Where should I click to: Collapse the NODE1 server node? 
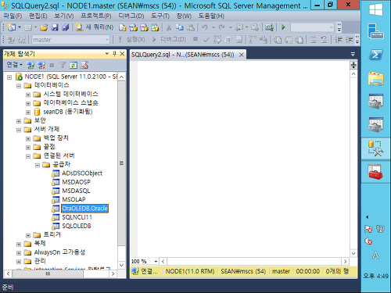[x=9, y=77]
